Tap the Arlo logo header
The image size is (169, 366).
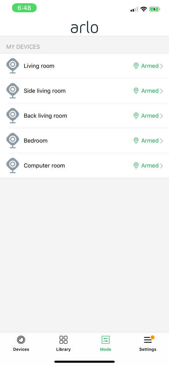pyautogui.click(x=84, y=28)
